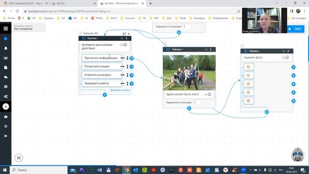The height and width of the screenshot is (174, 309).
Task: Select the 'Завершить работу' button field
Action: click(102, 84)
